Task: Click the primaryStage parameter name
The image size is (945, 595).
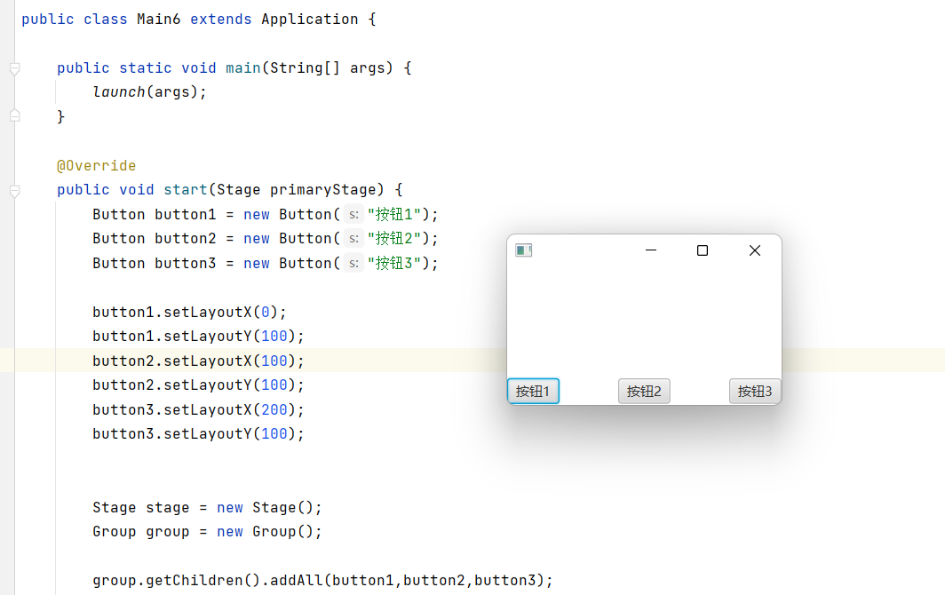Action: (322, 190)
